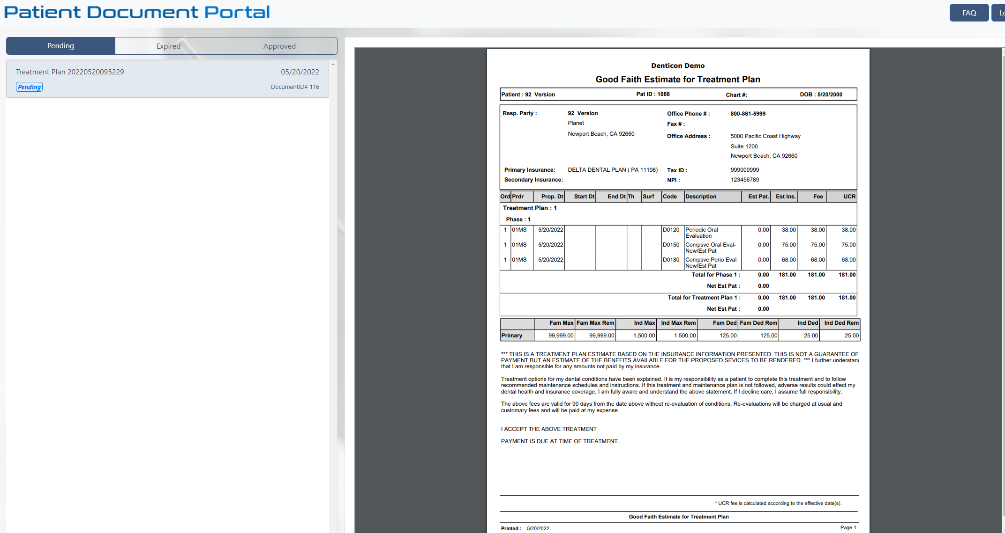Click the Office Phone number 800-861-5999
1005x533 pixels.
[748, 114]
